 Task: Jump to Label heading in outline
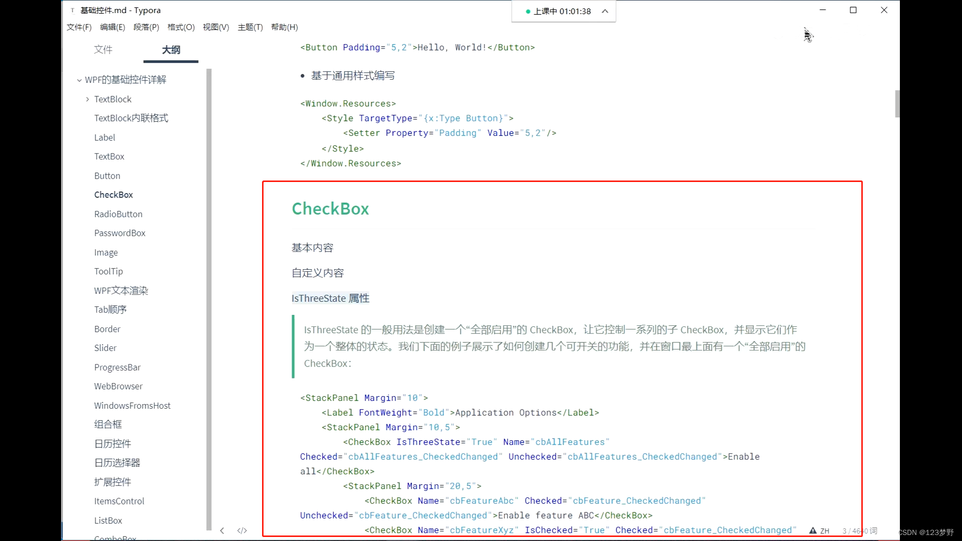point(105,137)
